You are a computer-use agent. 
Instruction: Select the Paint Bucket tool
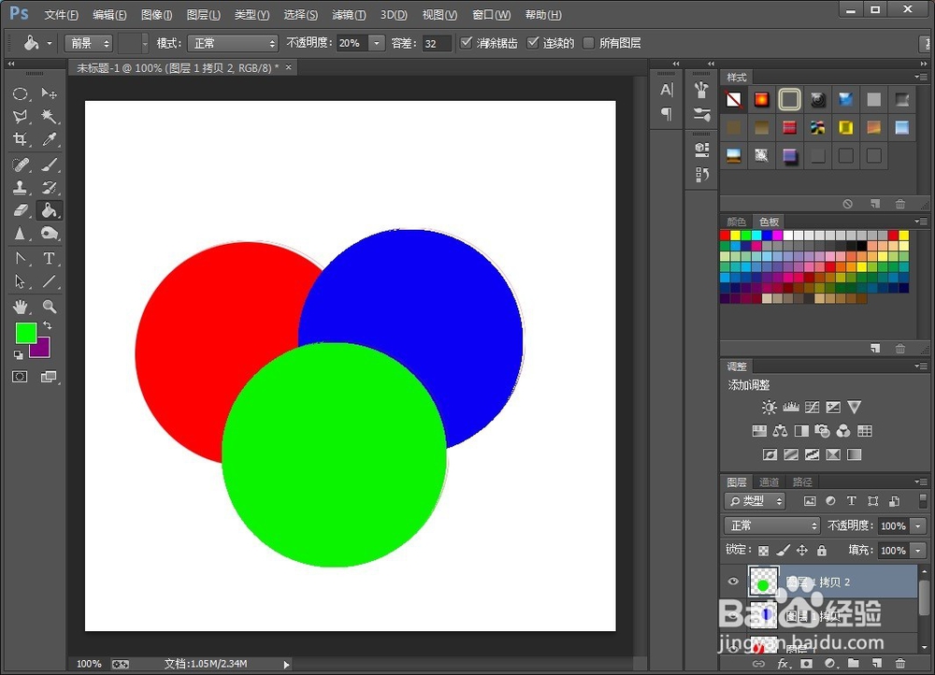tap(49, 210)
